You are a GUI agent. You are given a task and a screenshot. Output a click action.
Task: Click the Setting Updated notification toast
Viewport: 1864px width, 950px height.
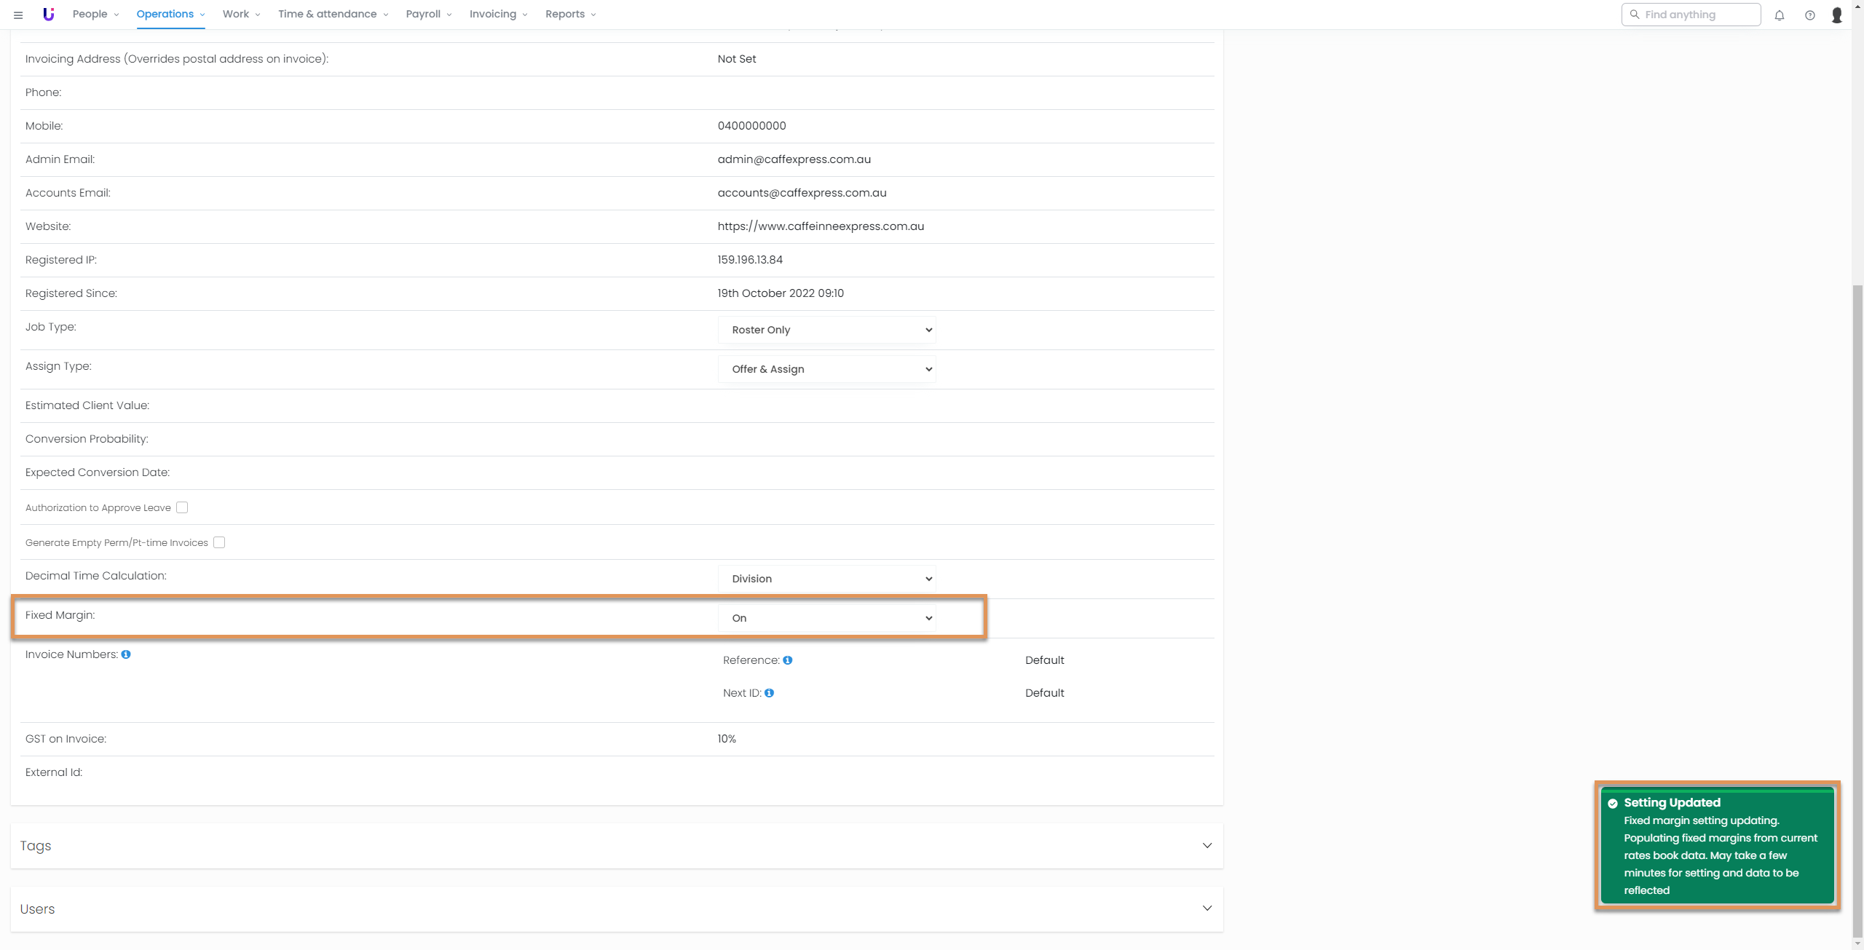coord(1717,846)
